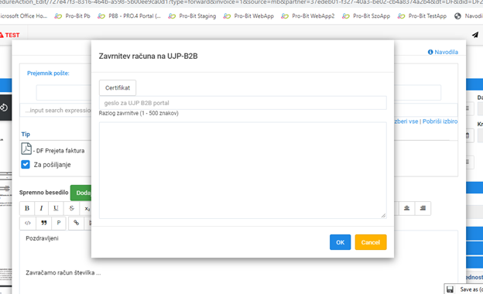The image size is (483, 294).
Task: Confirm the rejection with the OK button
Action: [x=340, y=242]
